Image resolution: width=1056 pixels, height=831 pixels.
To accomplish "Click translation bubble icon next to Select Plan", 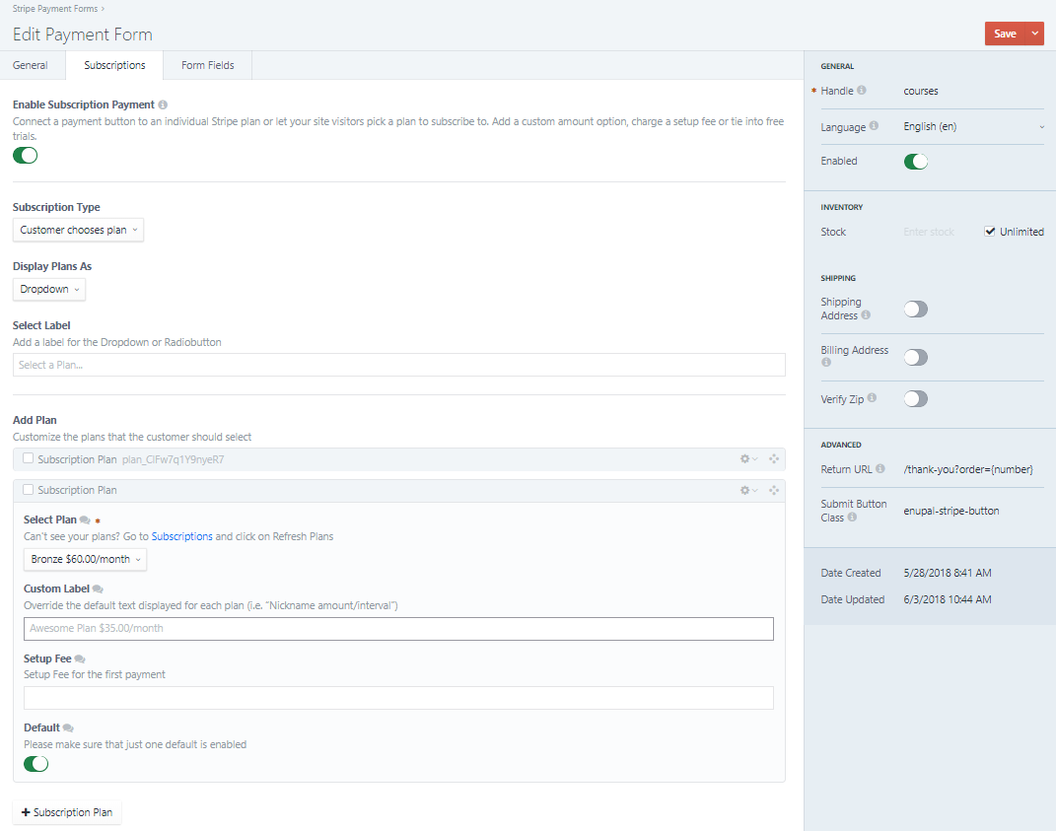I will tap(85, 519).
